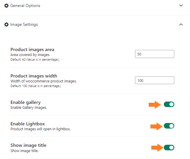Focus the Product images area field
The image size is (190, 159).
pos(155,54)
